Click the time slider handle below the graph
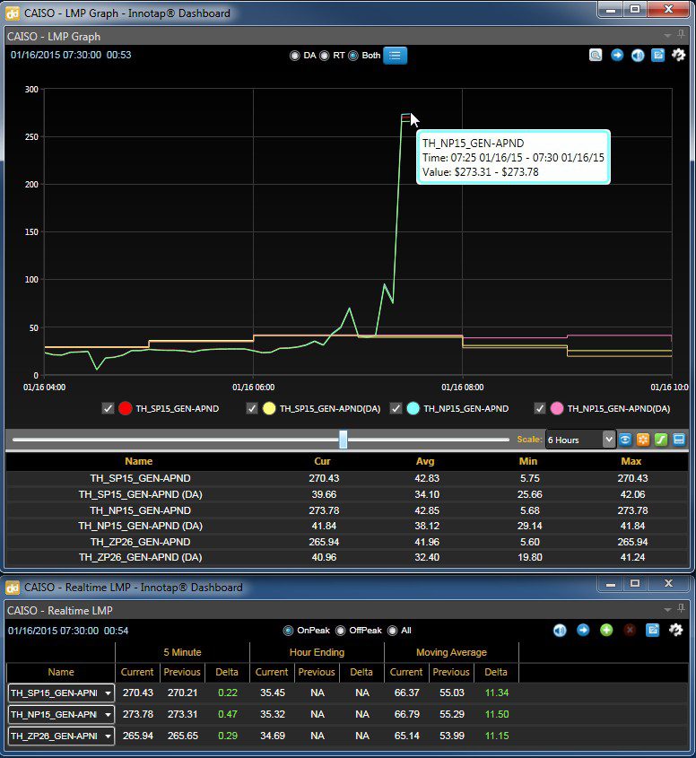The image size is (696, 758). (x=344, y=440)
